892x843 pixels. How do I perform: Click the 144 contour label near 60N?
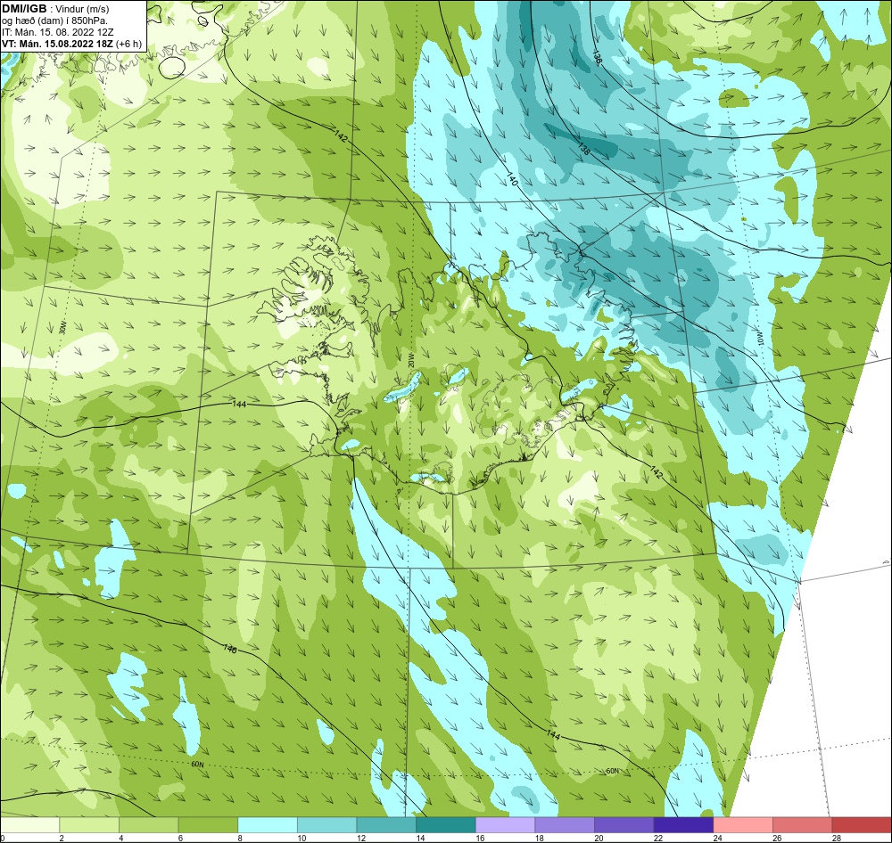point(553,734)
